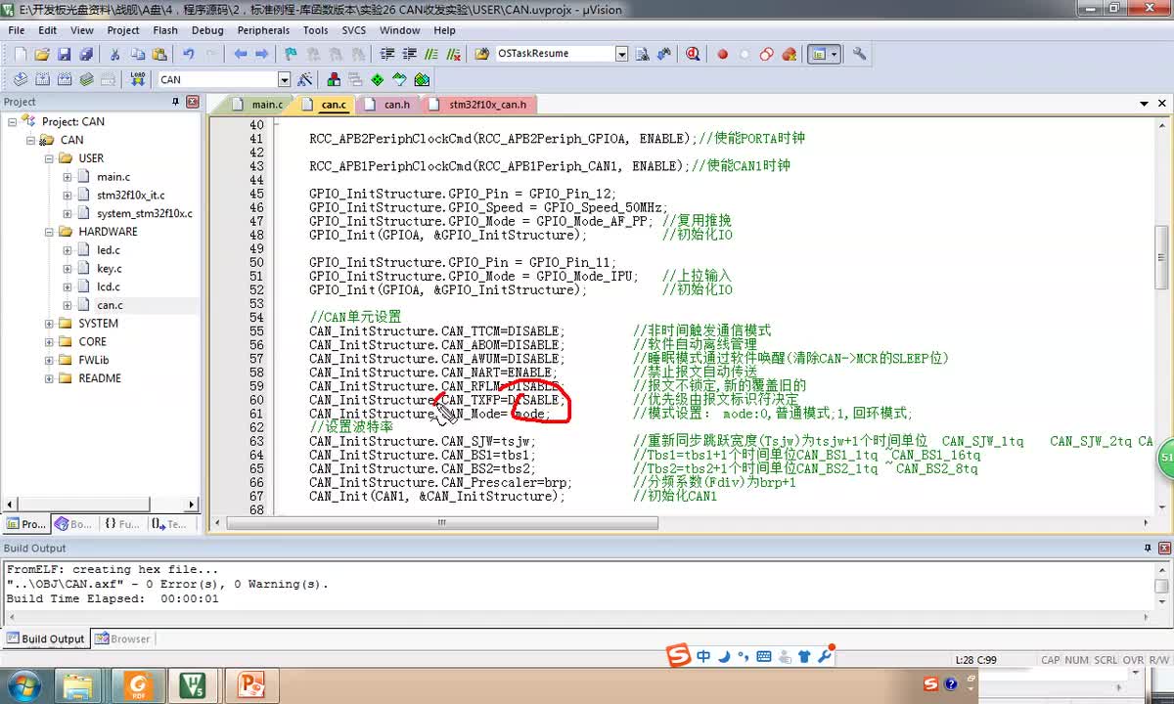
Task: Insert a breakpoint with the red dot icon
Action: click(723, 54)
